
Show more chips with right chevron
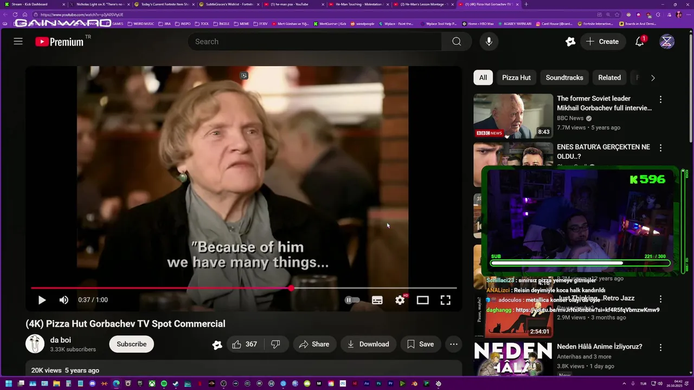tap(653, 77)
